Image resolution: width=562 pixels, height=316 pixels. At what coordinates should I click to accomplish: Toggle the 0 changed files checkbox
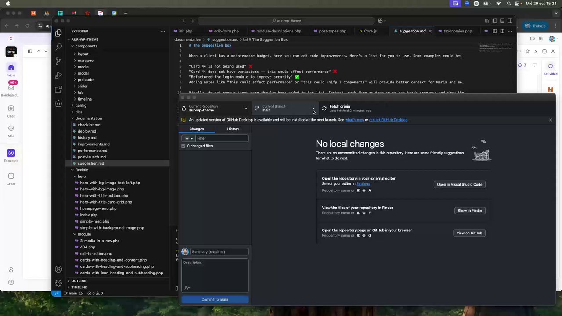(184, 146)
